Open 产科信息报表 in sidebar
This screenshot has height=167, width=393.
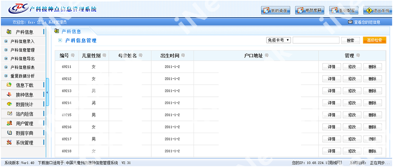[22, 68]
